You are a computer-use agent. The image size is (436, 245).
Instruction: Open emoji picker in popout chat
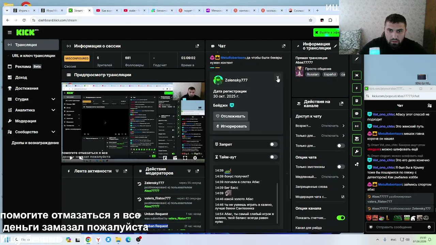(429, 227)
